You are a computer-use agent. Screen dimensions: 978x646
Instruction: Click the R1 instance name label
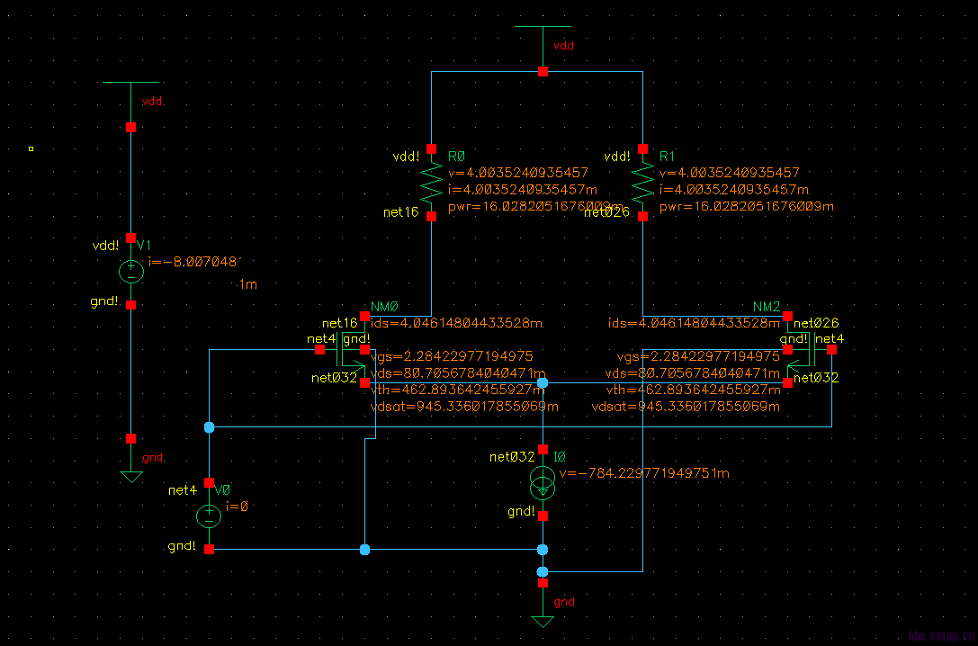(x=667, y=156)
